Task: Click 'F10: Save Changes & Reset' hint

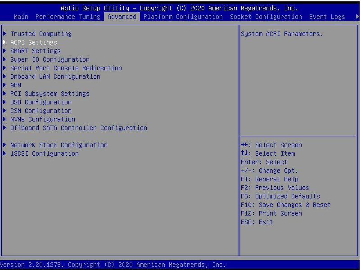Action: pos(285,205)
